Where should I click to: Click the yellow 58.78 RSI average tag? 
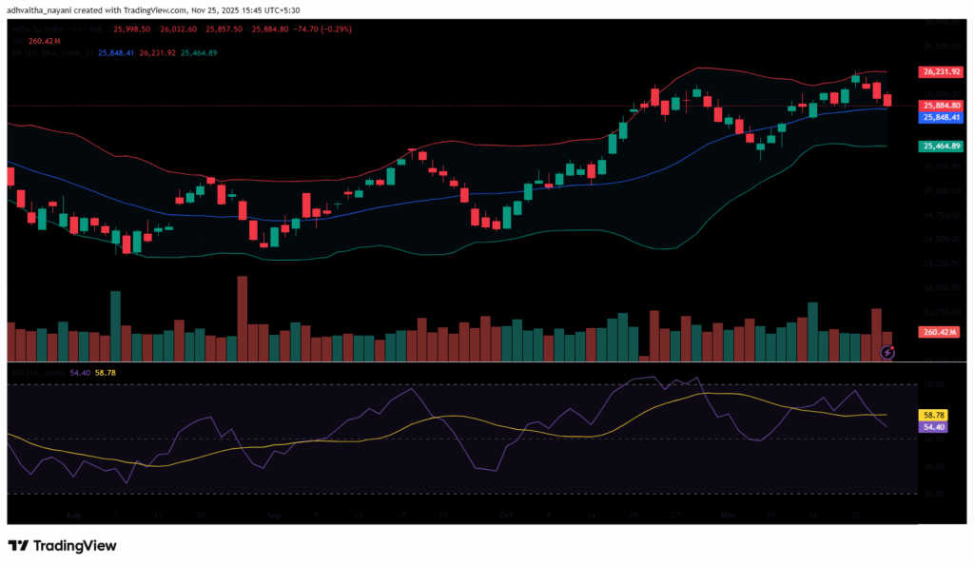[x=933, y=416]
